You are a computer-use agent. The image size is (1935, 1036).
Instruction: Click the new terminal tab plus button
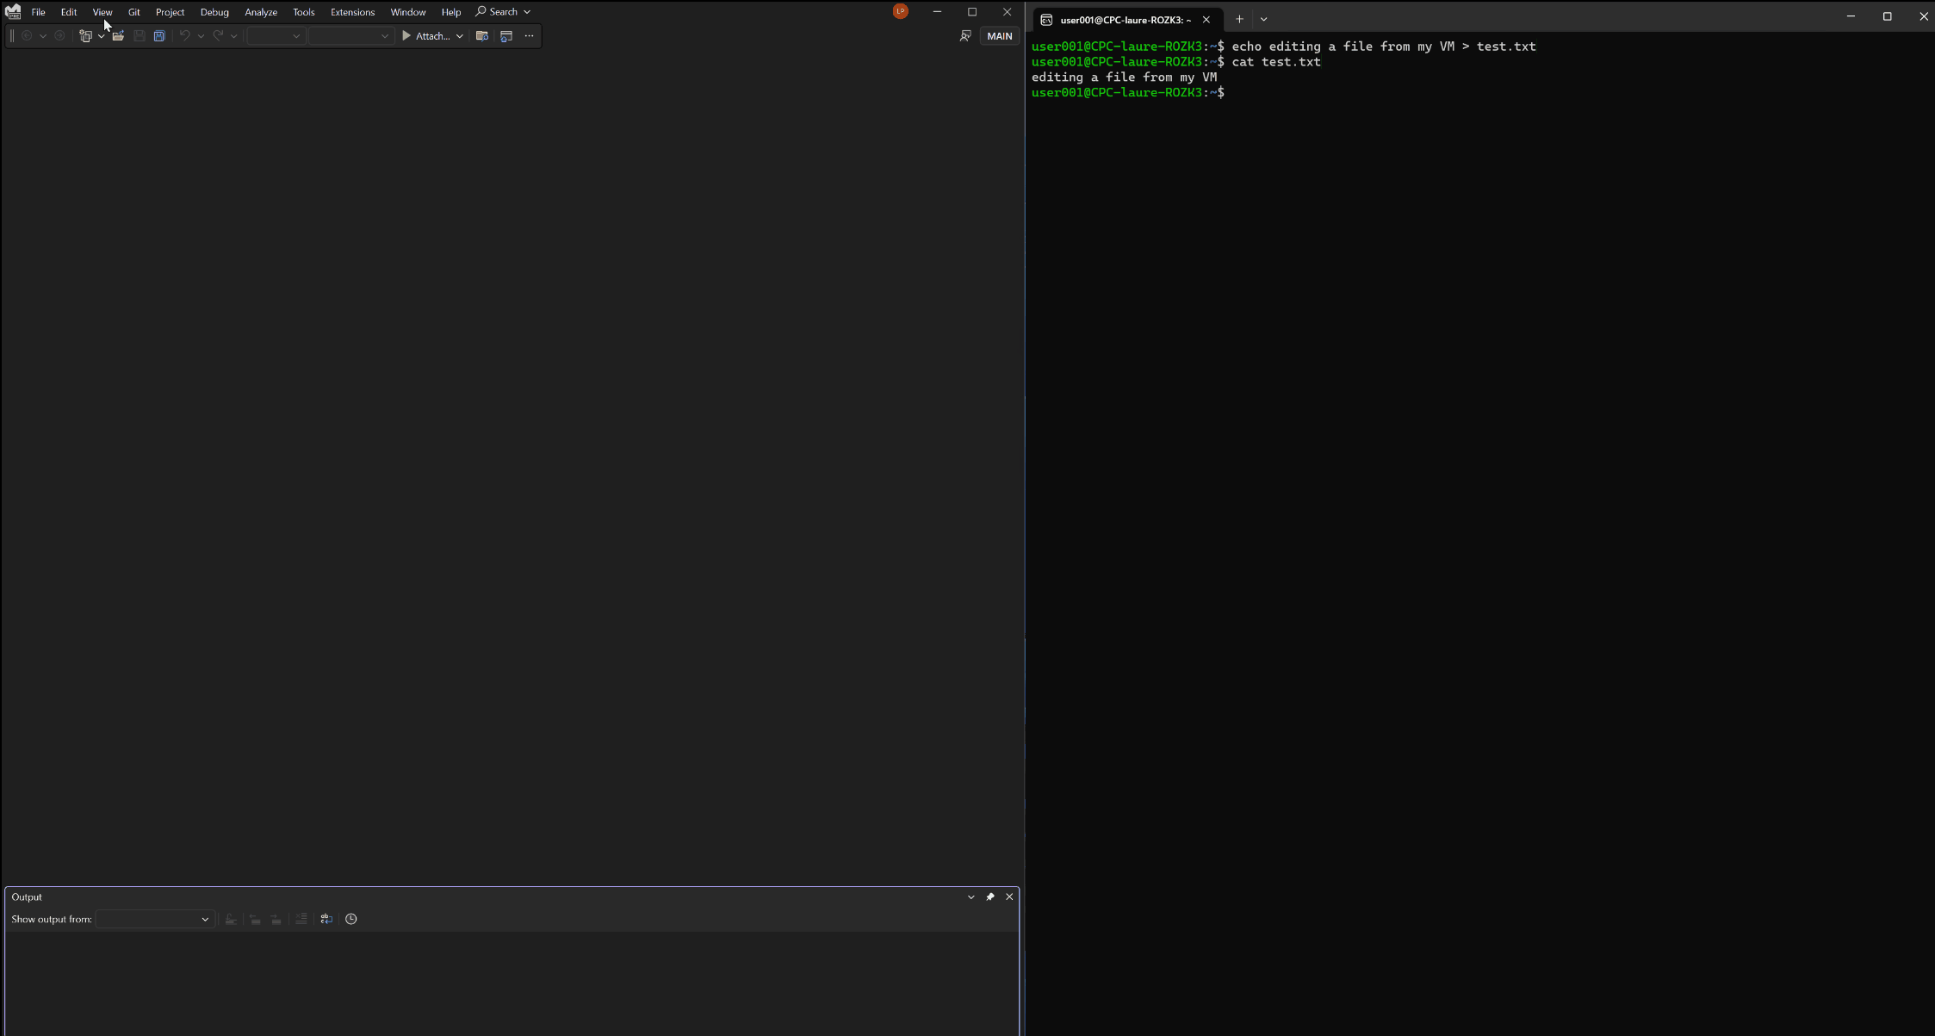pos(1237,19)
